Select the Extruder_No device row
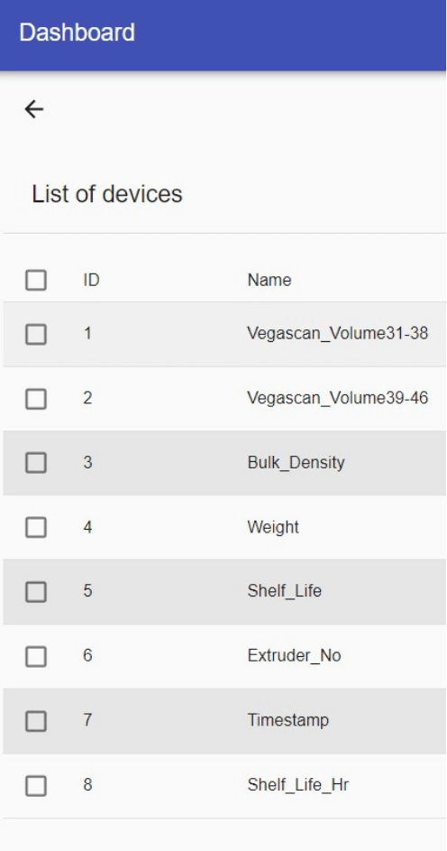The width and height of the screenshot is (447, 851). click(x=224, y=656)
